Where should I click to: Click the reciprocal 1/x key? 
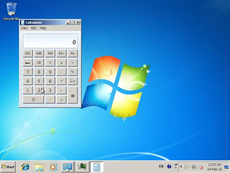point(73,81)
